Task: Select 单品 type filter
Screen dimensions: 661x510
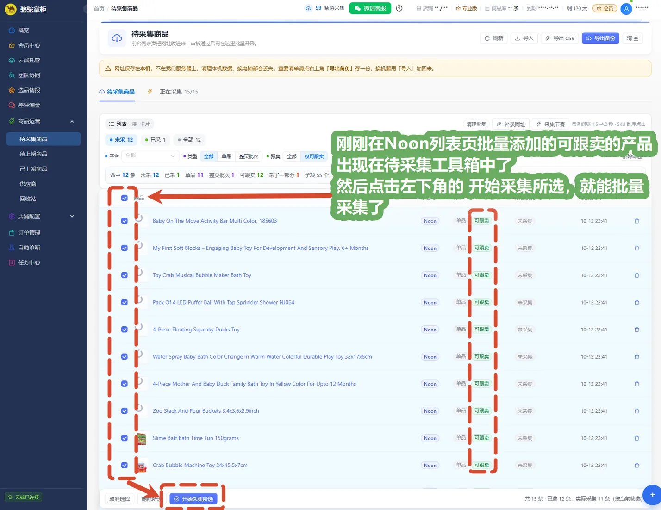Action: tap(226, 156)
